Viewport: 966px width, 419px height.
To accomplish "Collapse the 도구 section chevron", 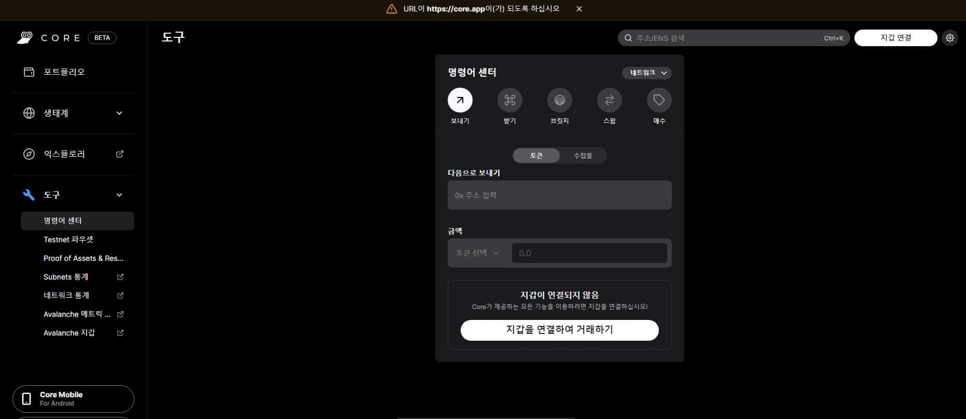I will (119, 195).
